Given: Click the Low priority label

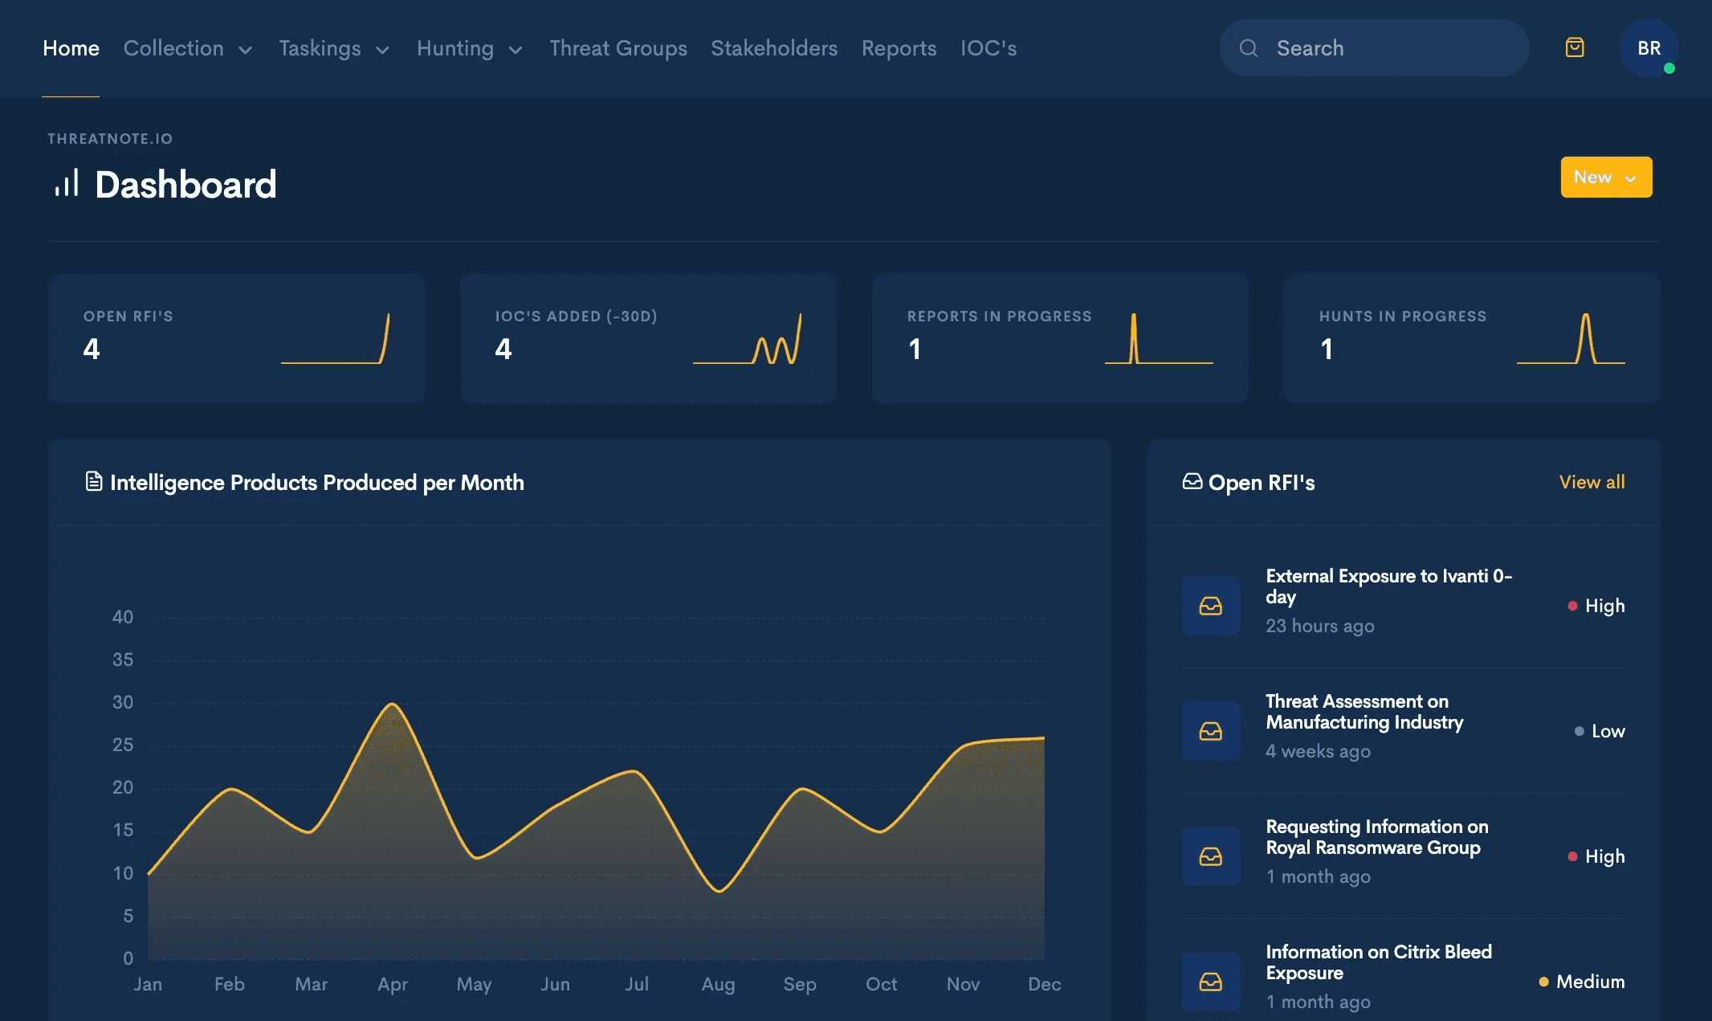Looking at the screenshot, I should point(1600,731).
